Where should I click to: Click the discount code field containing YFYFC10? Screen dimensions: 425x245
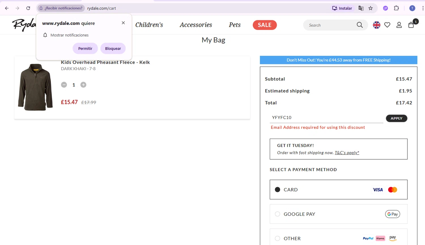point(326,117)
